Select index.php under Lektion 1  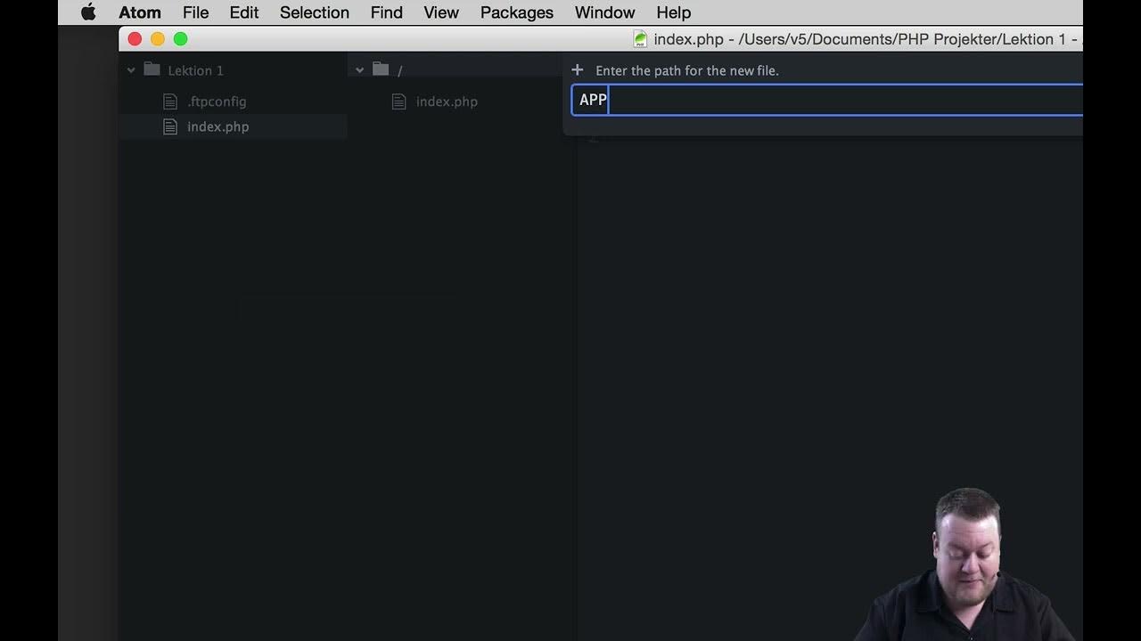point(218,126)
